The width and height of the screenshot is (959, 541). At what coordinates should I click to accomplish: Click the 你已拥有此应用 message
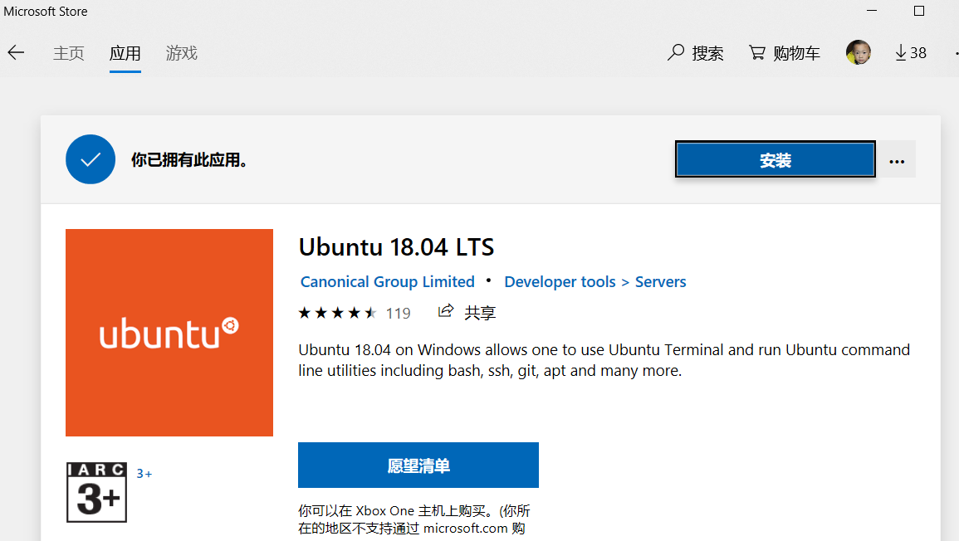(189, 160)
